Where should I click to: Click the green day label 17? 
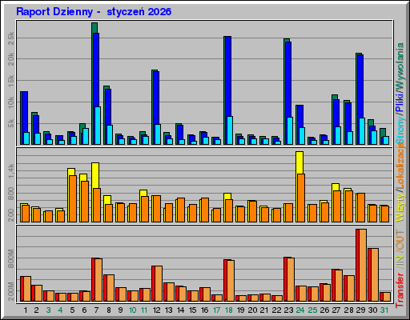(x=216, y=310)
